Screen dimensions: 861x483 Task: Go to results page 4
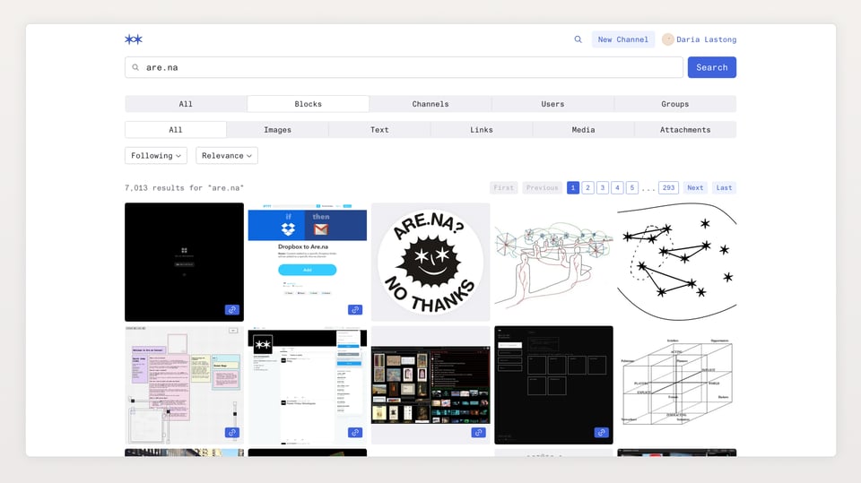[617, 187]
